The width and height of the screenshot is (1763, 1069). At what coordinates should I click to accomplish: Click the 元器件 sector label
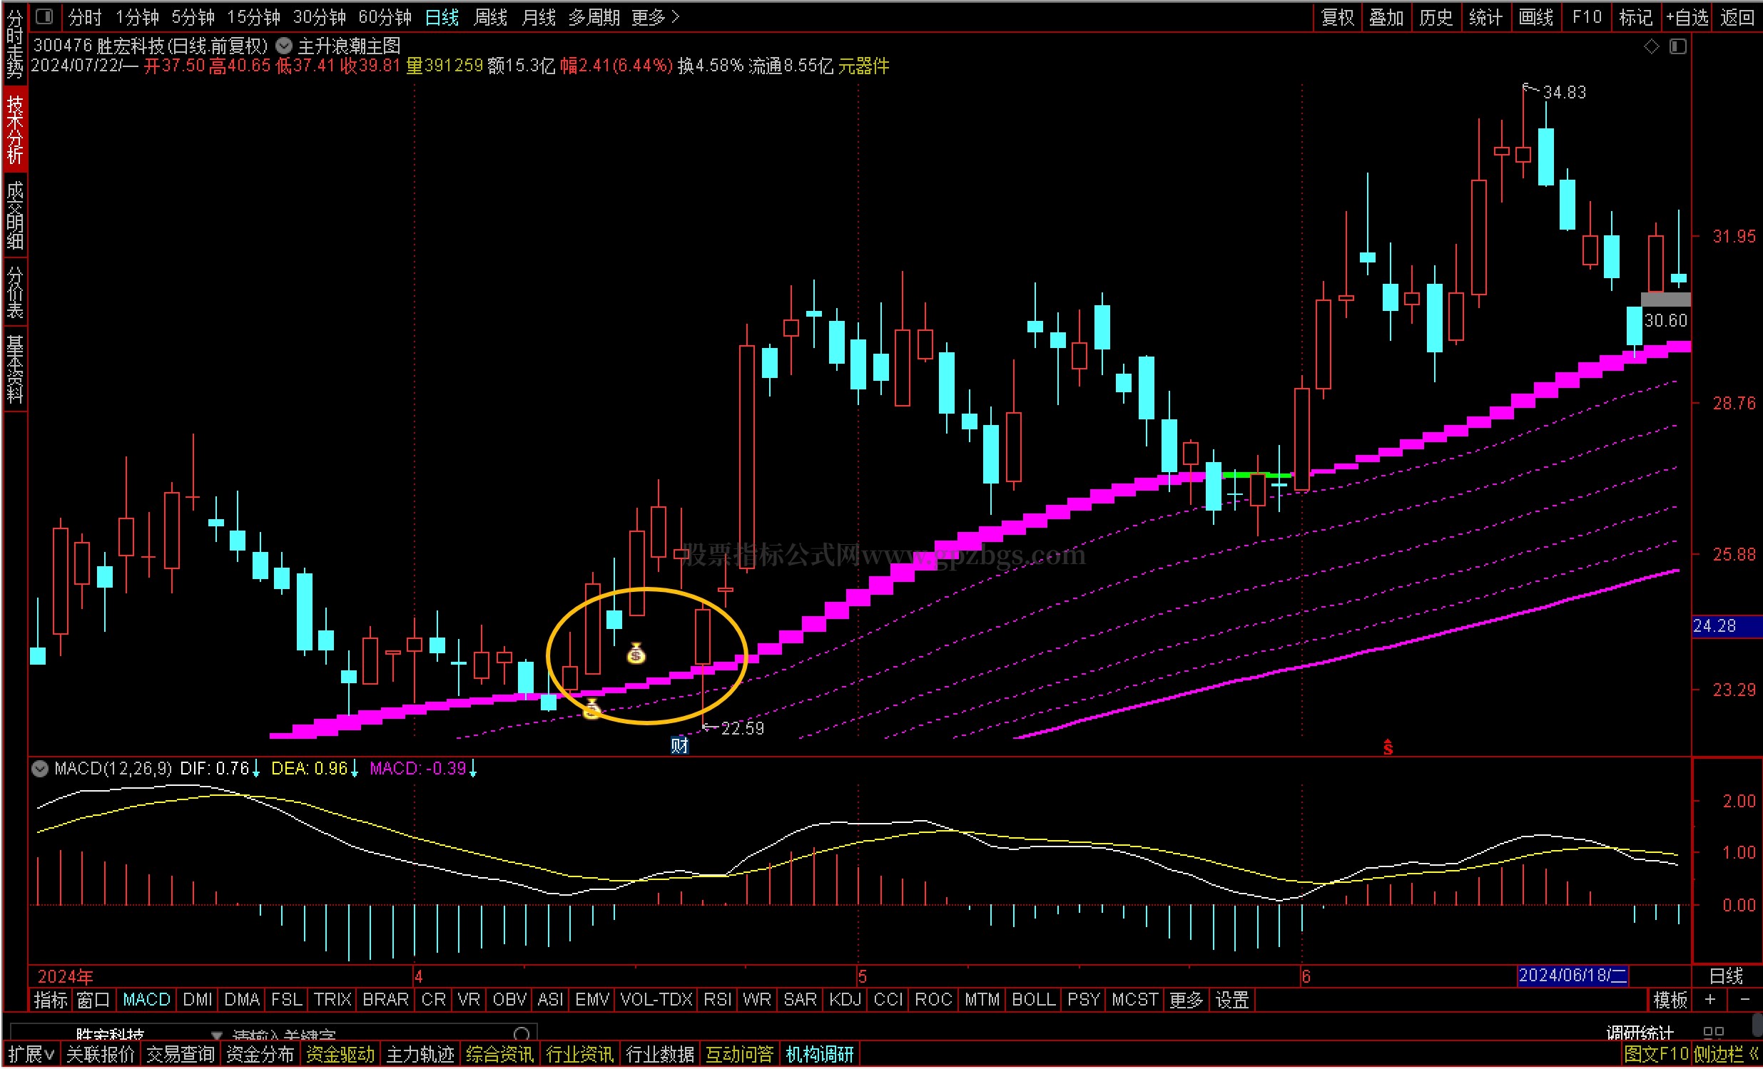(863, 66)
